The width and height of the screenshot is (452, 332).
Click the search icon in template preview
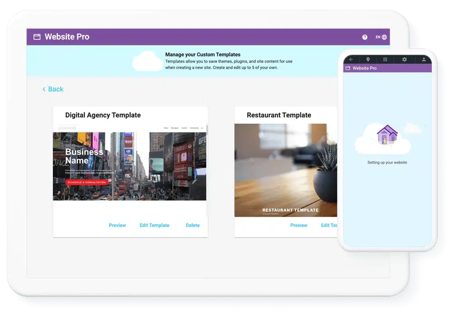point(202,128)
